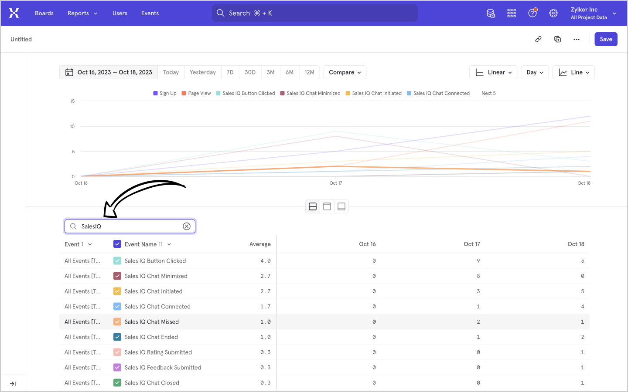Clear the SalesIQ search field
This screenshot has height=392, width=628.
click(x=187, y=226)
